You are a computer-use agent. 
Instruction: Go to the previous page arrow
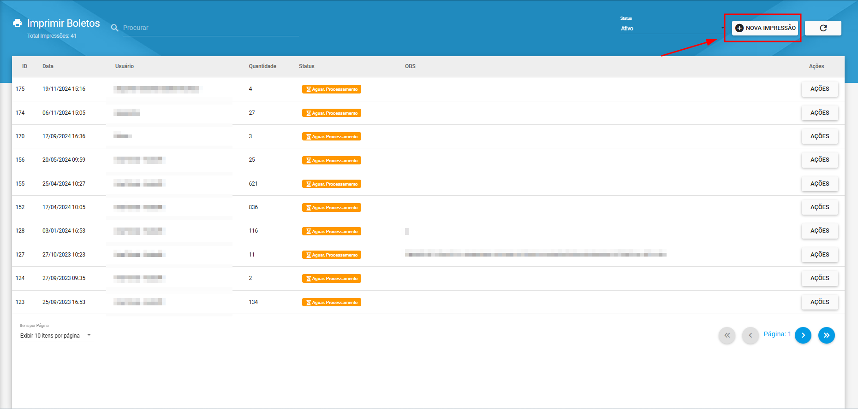(x=751, y=335)
